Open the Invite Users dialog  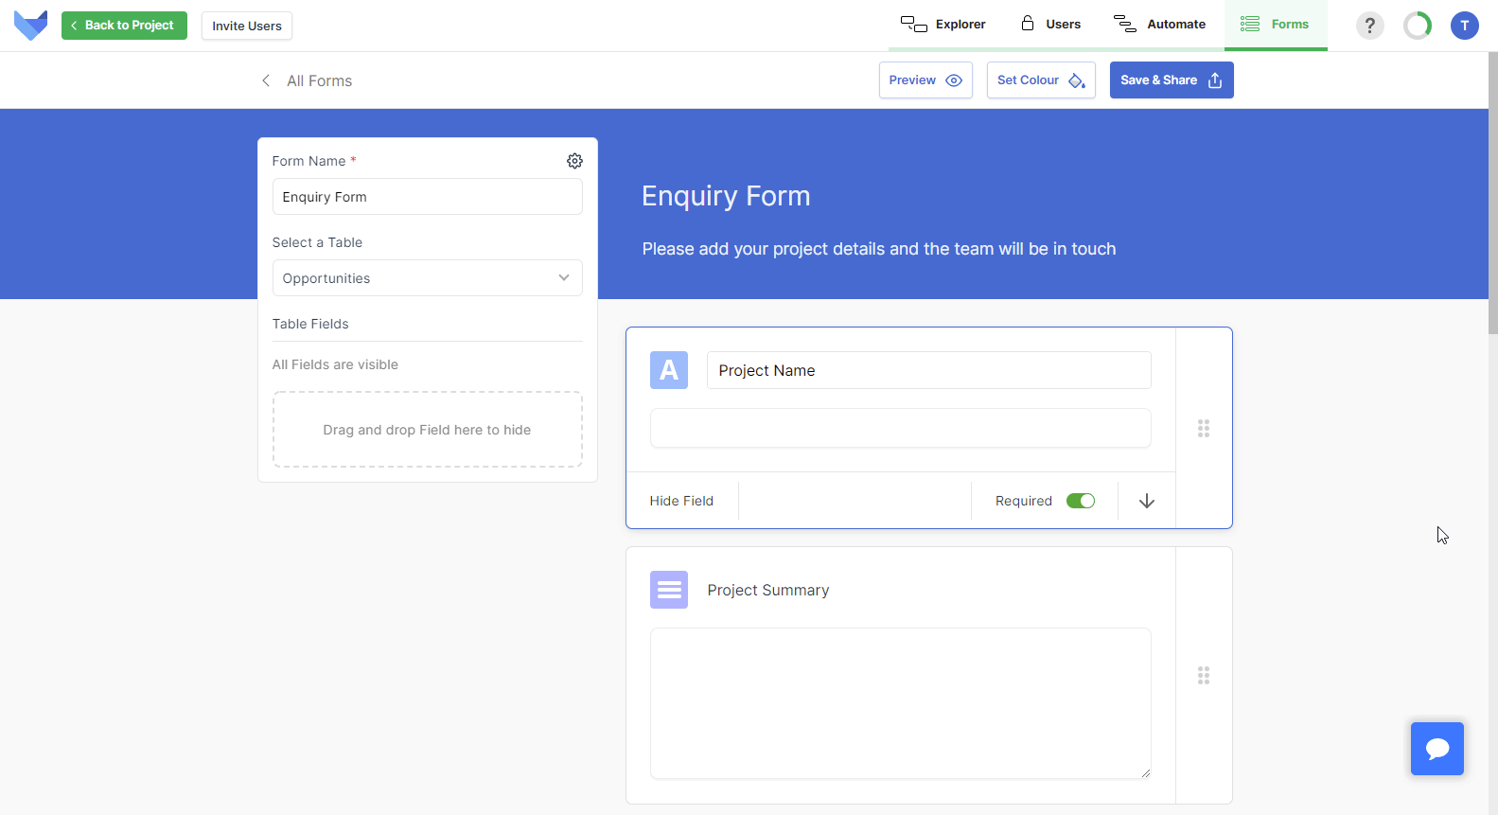pos(247,26)
